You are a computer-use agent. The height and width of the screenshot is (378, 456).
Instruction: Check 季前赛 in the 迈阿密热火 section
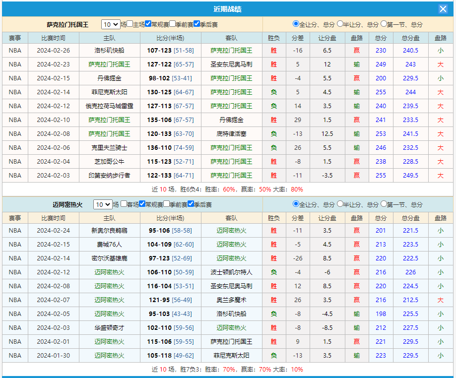(166, 204)
